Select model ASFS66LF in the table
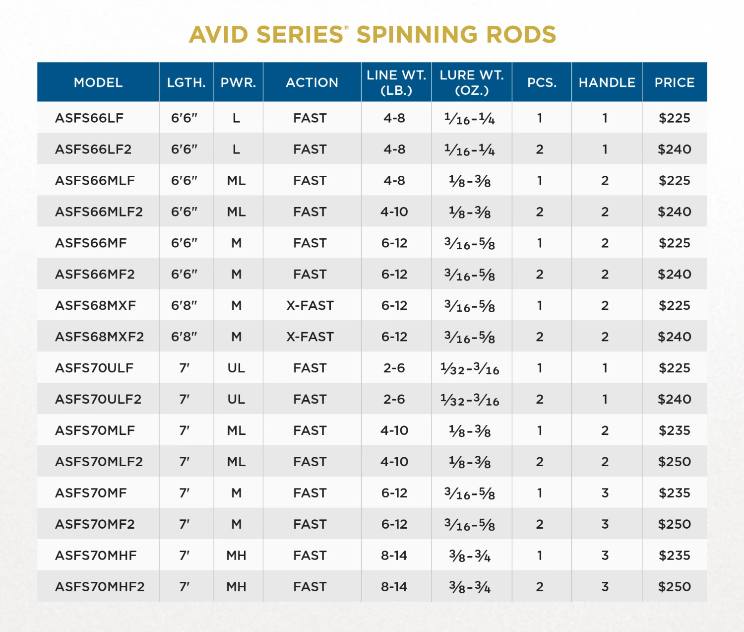744x632 pixels. click(89, 118)
